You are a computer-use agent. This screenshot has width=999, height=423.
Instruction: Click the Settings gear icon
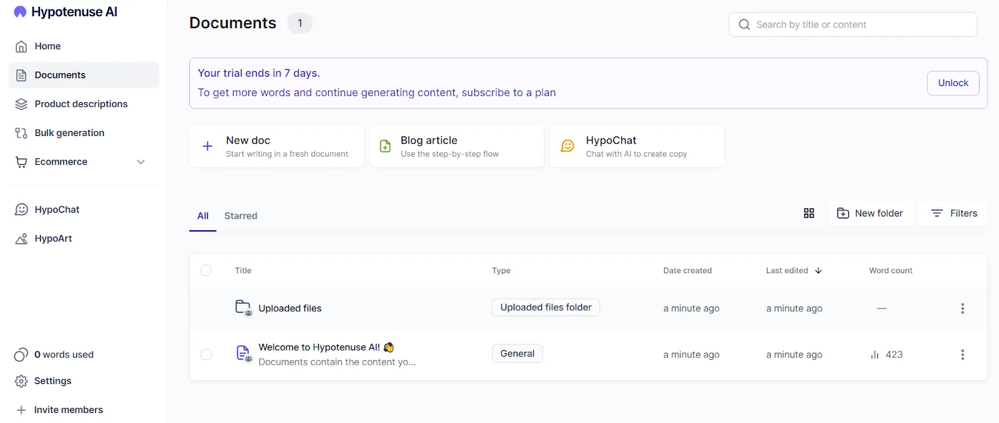tap(21, 381)
